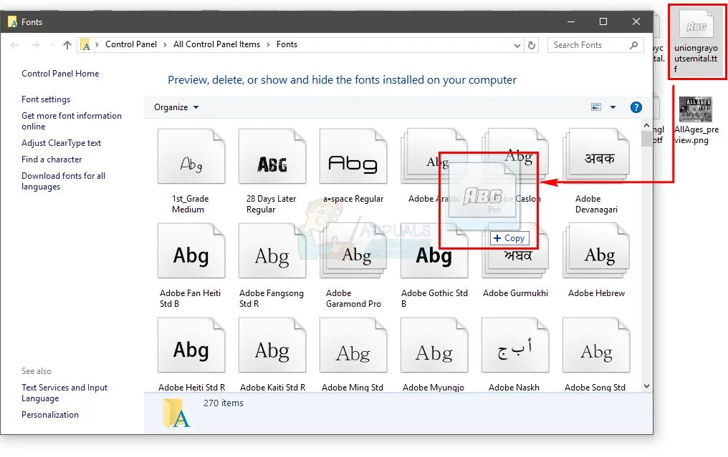Expand chevron after Control Panel breadcrumb

[x=165, y=45]
